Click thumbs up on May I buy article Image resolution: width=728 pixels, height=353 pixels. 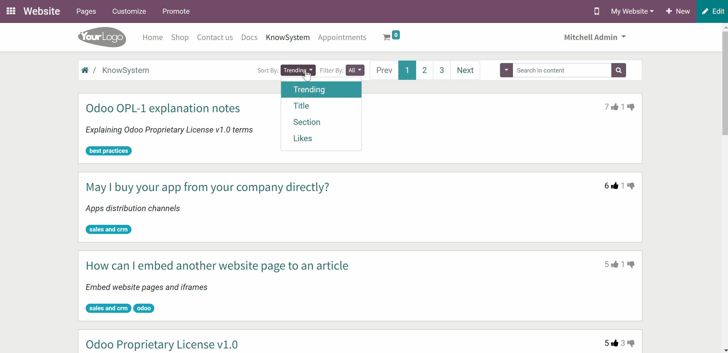point(614,186)
